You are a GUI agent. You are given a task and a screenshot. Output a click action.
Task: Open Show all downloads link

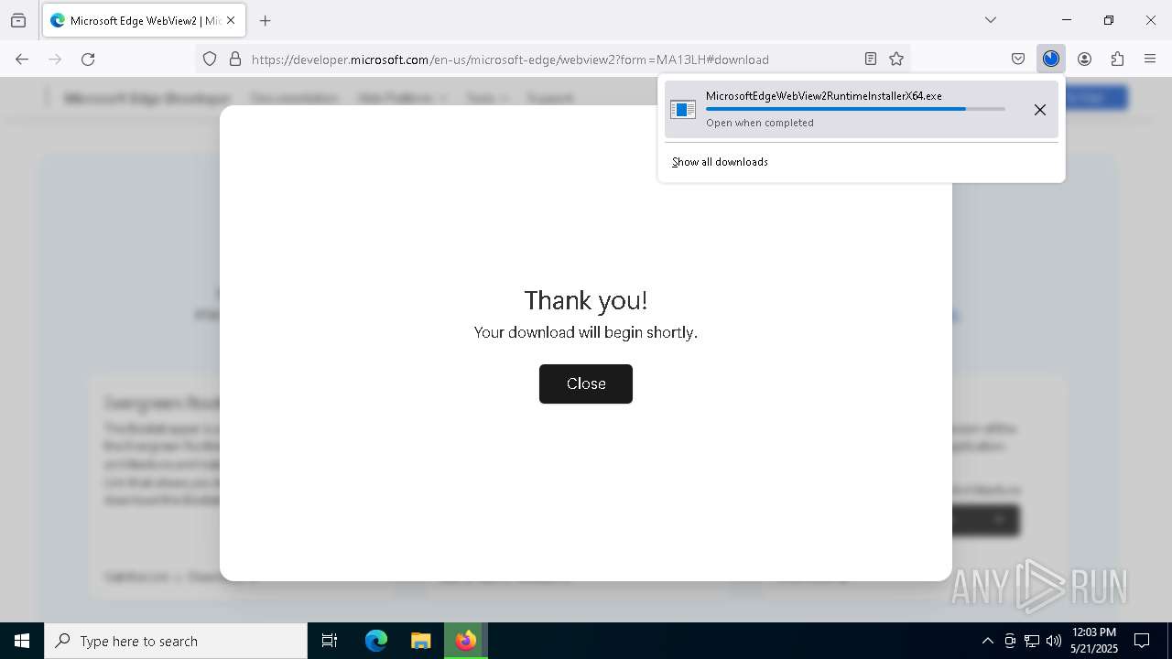coord(720,162)
